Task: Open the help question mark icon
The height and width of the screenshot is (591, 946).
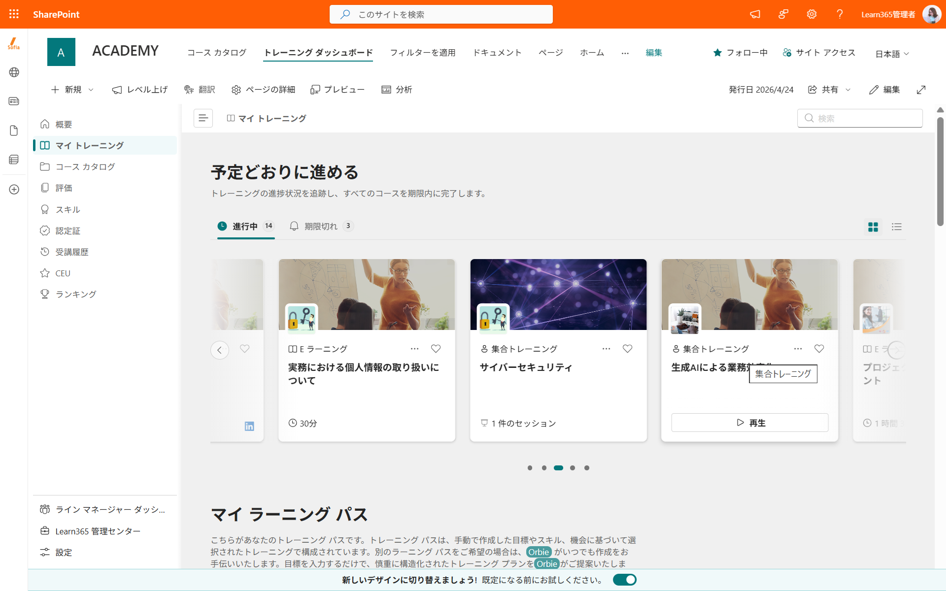Action: coord(840,14)
